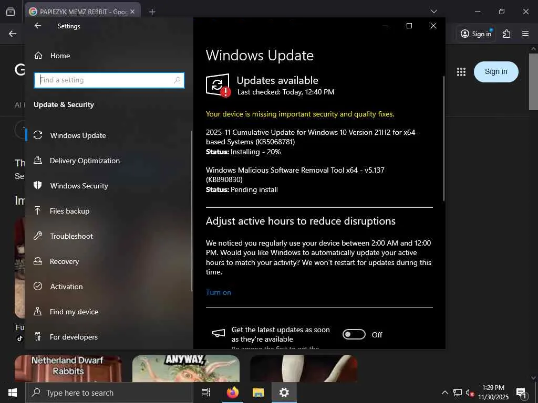This screenshot has width=538, height=403.
Task: Focus the Find a setting search box
Action: pyautogui.click(x=109, y=80)
